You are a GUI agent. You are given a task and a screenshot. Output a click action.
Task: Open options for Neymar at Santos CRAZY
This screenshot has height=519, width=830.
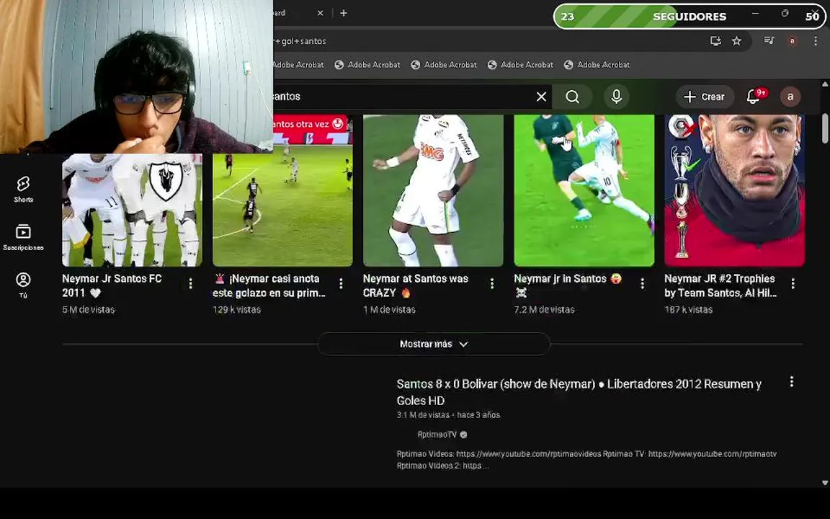point(492,284)
